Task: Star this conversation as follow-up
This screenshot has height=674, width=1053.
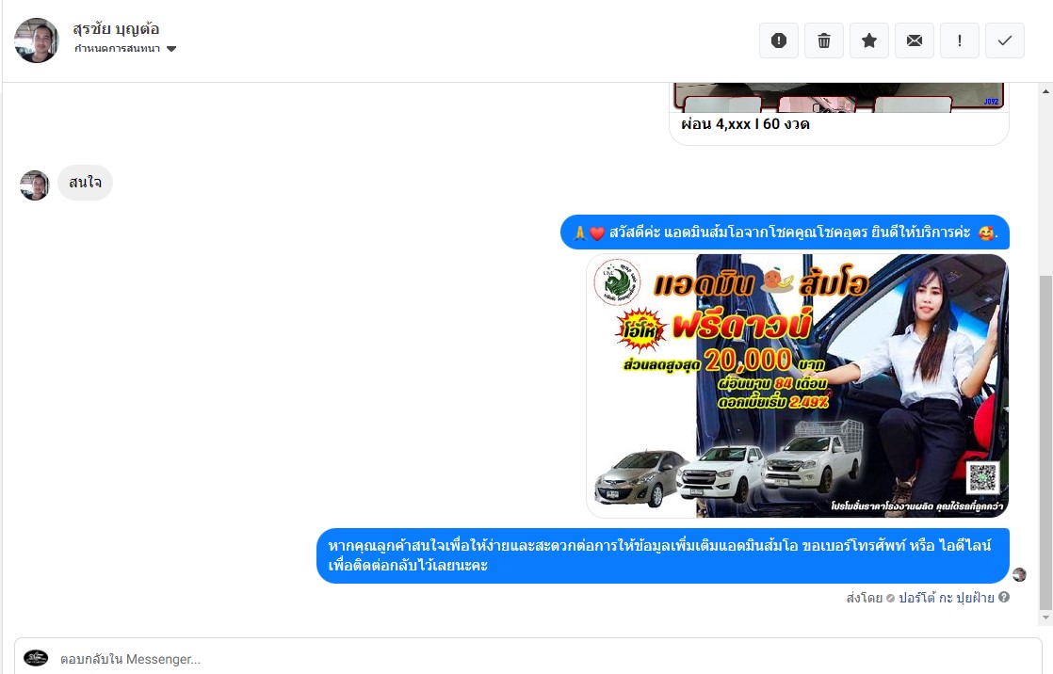Action: (869, 40)
